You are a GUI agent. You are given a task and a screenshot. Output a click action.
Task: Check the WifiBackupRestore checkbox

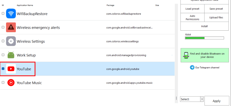(3, 13)
